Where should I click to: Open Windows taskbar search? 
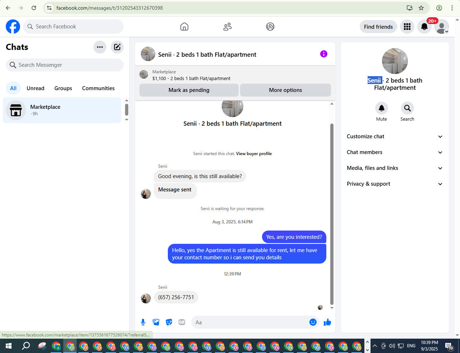coord(26,346)
